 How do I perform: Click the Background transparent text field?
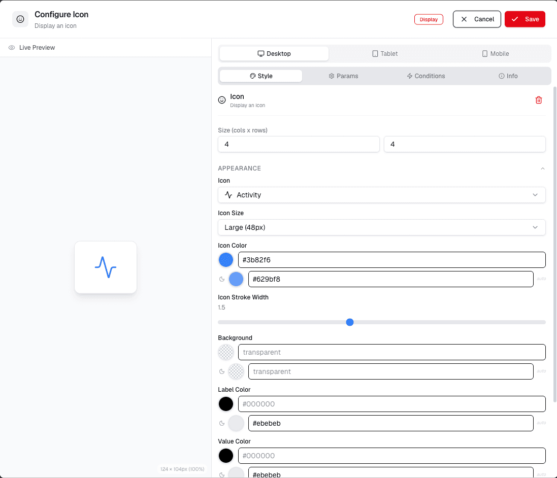392,352
